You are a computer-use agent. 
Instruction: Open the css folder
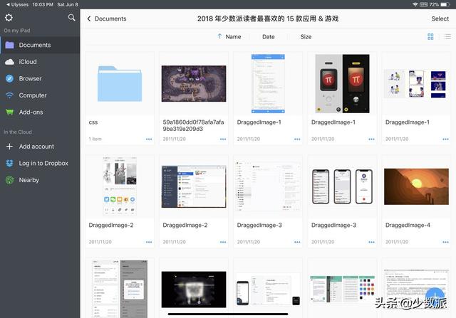click(120, 84)
